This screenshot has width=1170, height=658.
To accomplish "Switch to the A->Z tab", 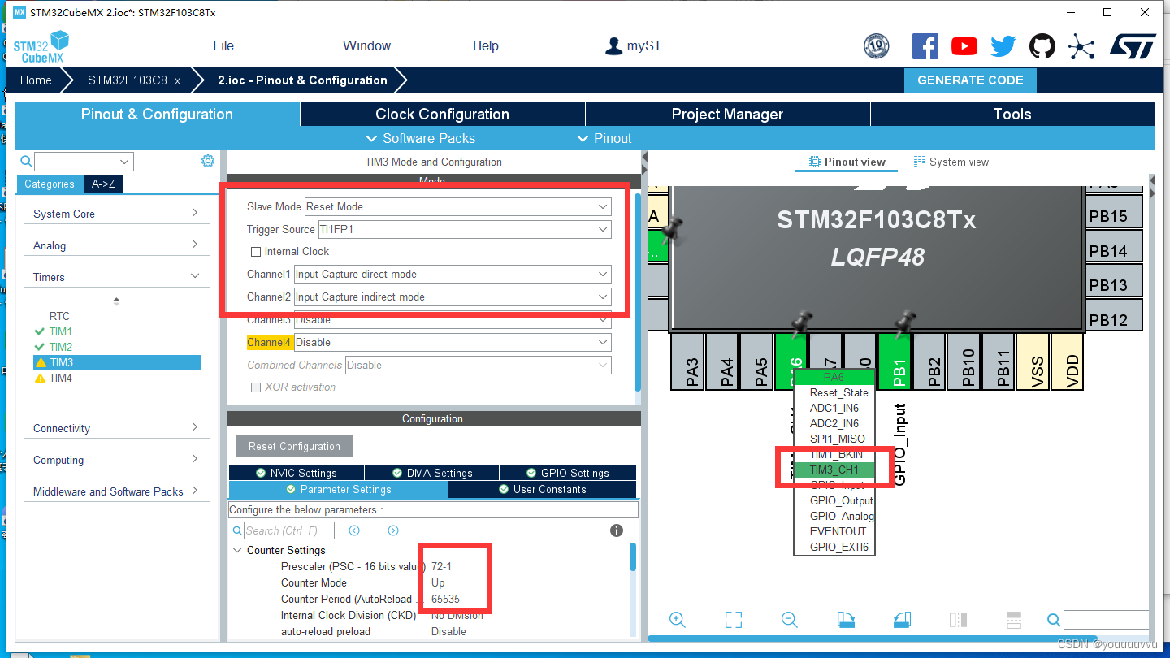I will point(103,184).
